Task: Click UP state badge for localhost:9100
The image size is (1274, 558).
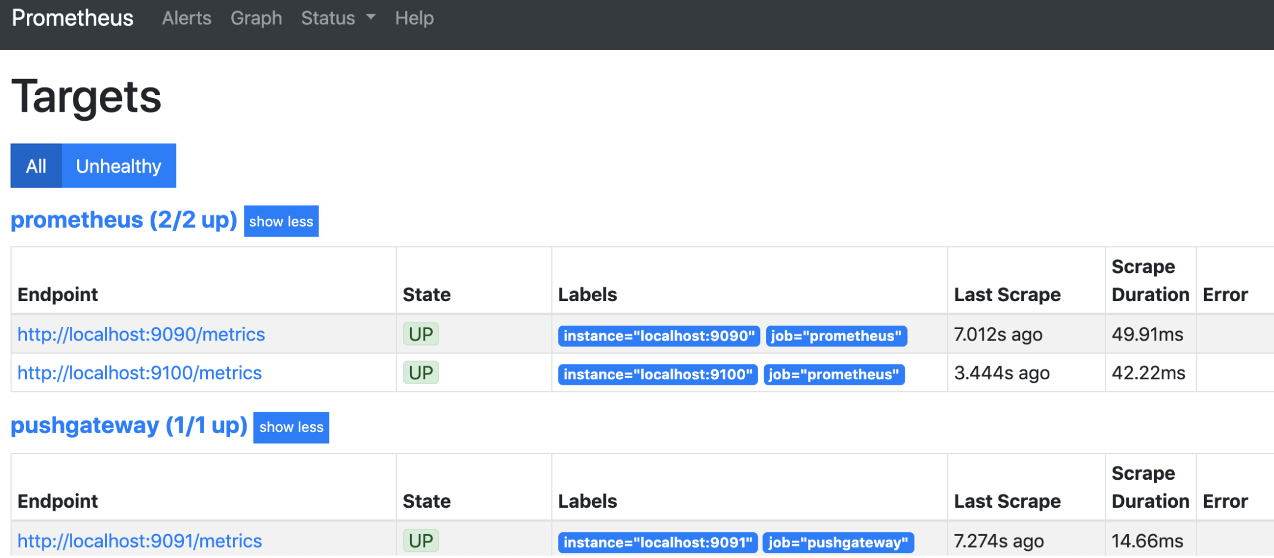Action: (421, 373)
